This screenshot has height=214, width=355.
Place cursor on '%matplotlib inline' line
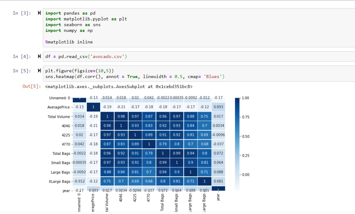pyautogui.click(x=69, y=42)
